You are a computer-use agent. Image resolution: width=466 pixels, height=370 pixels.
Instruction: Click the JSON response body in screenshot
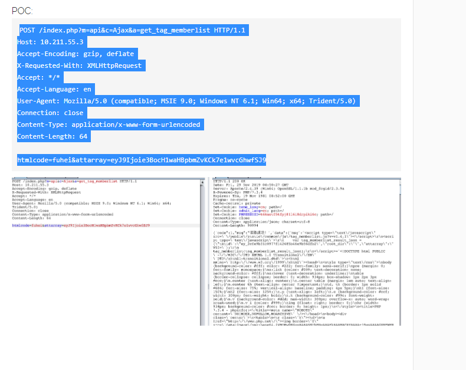303,279
